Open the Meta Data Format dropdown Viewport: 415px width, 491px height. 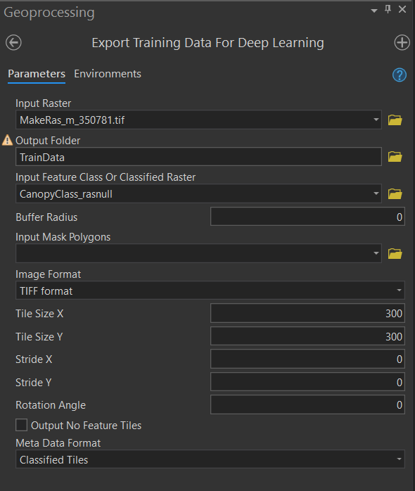(x=210, y=459)
